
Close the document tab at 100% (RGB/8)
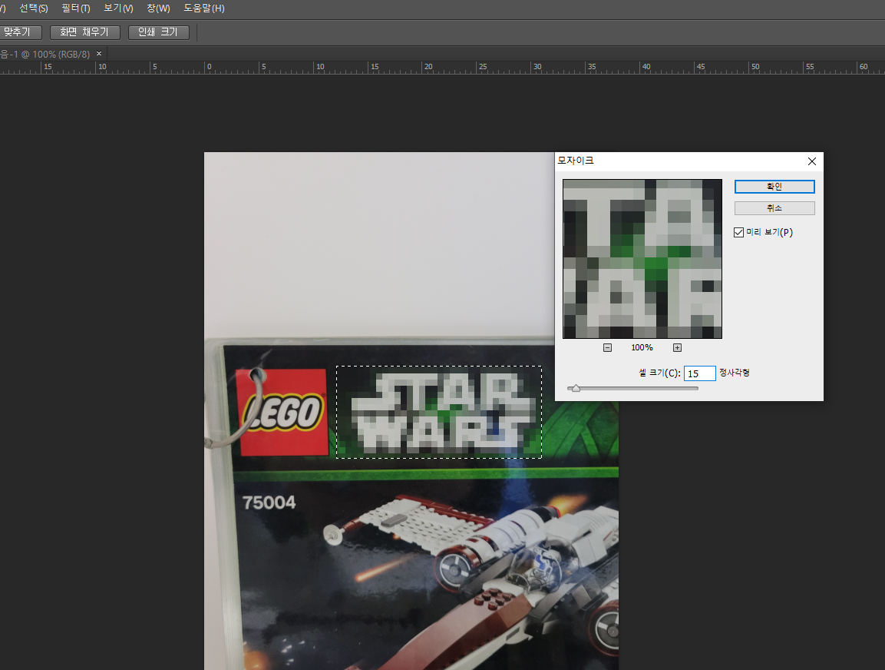tap(99, 54)
